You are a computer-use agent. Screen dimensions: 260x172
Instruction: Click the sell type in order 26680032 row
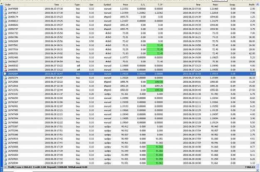[78, 66]
